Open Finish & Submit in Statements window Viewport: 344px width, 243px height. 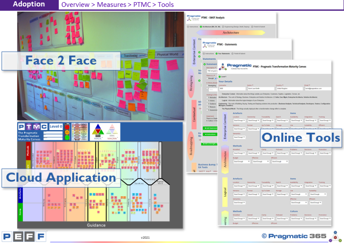click(x=238, y=54)
